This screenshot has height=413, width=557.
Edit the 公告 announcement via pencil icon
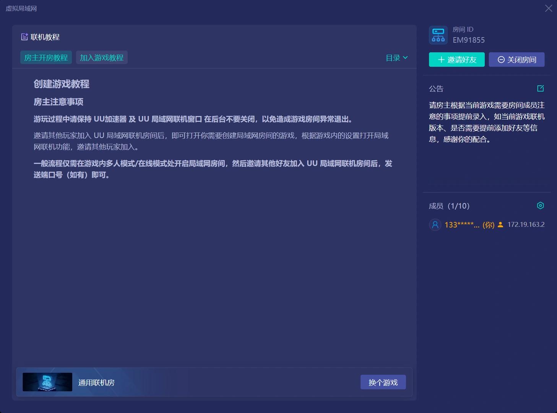point(540,88)
